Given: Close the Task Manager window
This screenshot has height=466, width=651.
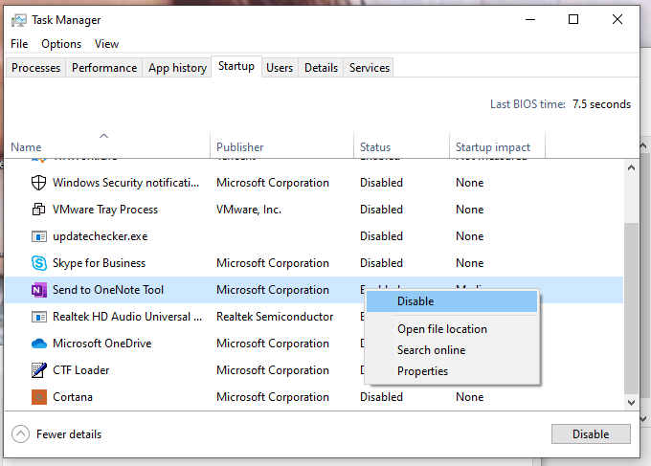Looking at the screenshot, I should (617, 19).
